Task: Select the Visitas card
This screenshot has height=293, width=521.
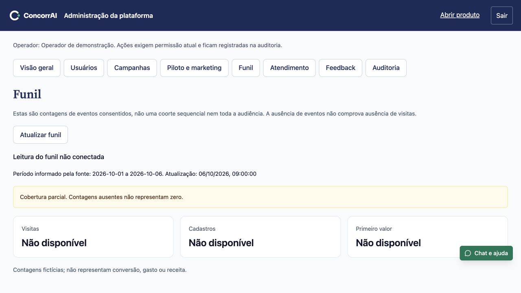Action: pyautogui.click(x=93, y=237)
